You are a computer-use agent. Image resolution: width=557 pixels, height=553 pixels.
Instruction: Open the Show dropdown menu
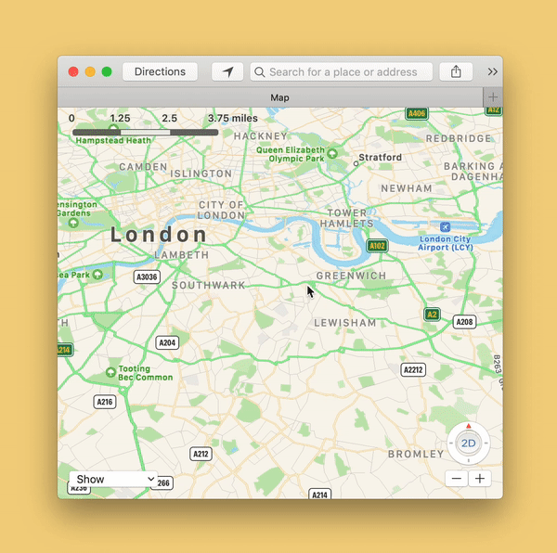click(x=113, y=479)
